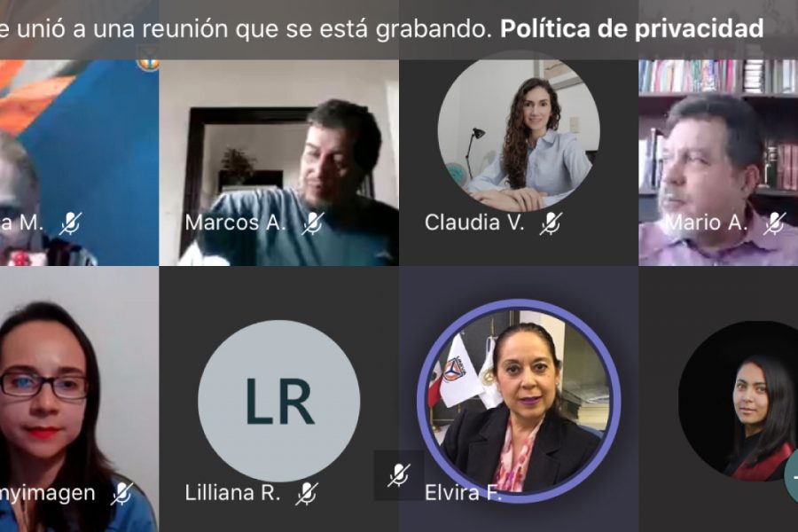Viewport: 798px width, 532px height.
Task: Click the muted microphone icon beside Claudia V.
Action: coord(552,223)
